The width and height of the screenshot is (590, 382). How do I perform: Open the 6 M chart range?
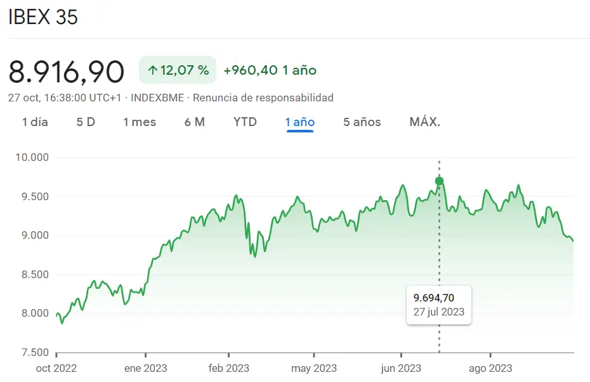point(195,122)
